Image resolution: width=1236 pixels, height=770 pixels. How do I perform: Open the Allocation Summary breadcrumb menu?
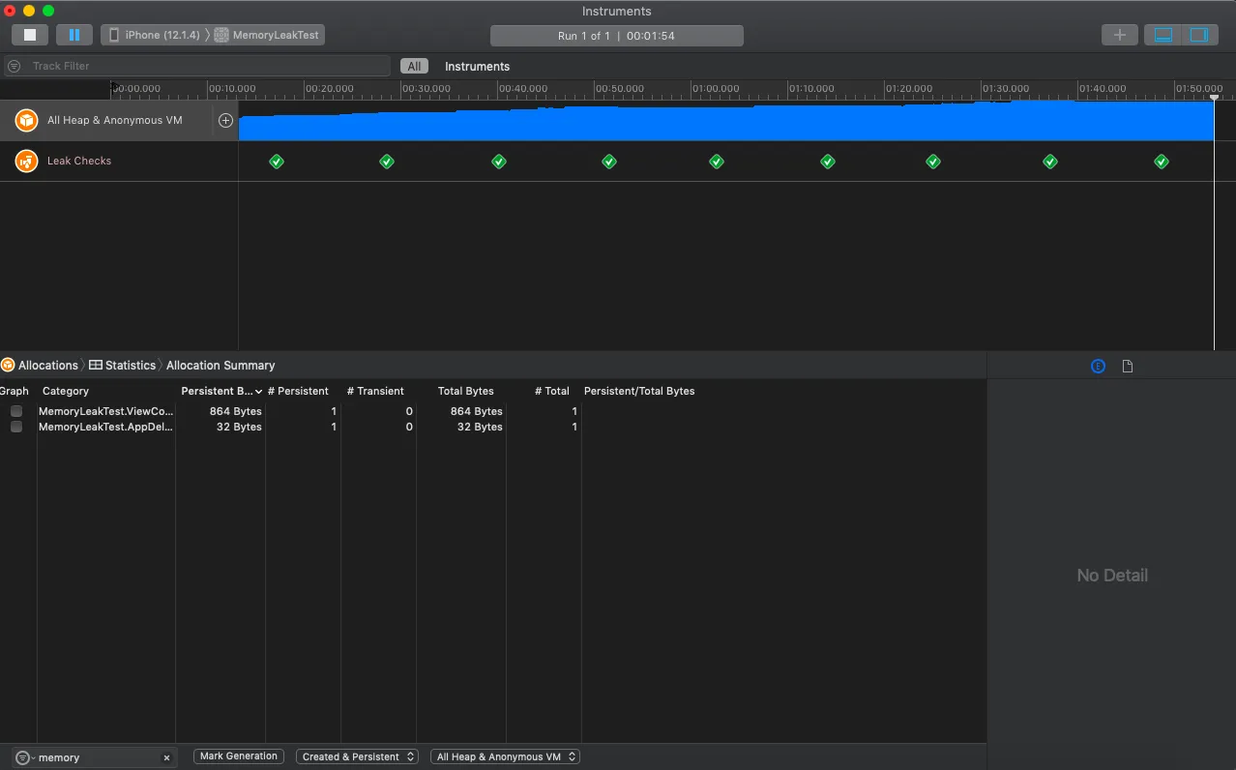(221, 366)
